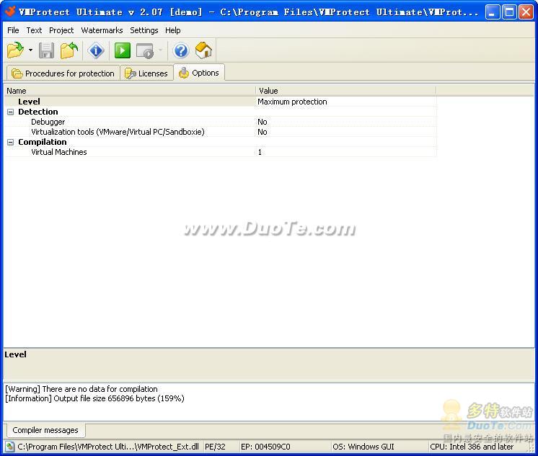Open the dropdown arrow beside Execute icon
Screen dimensions: 538x456
click(160, 50)
